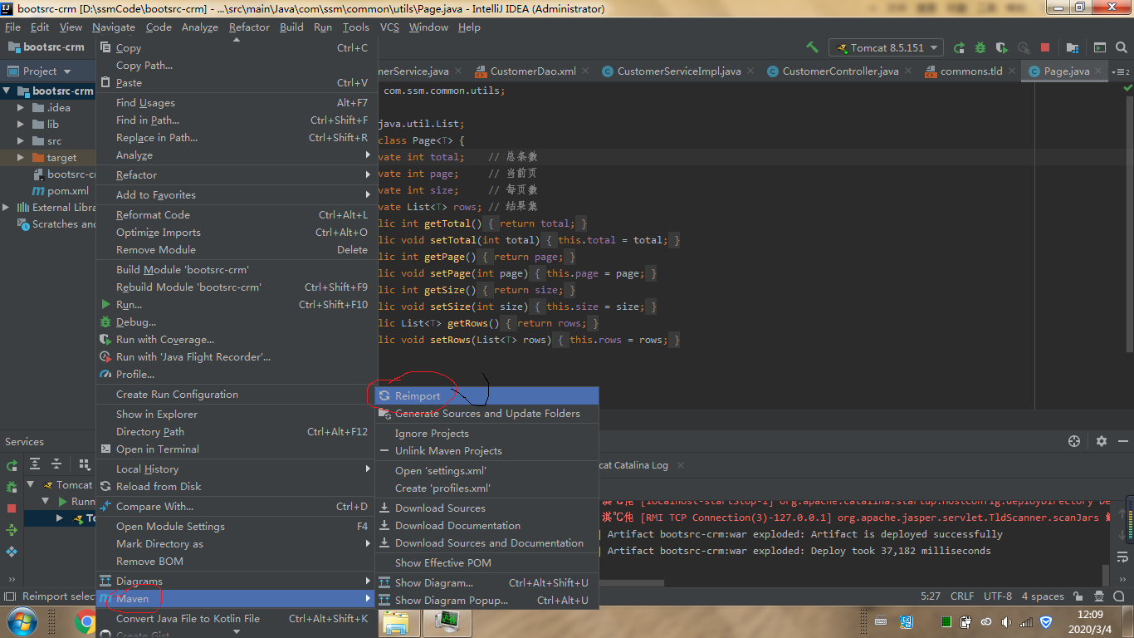Click the Search Everywhere magnifier icon
Screen dimensions: 1134x638
pyautogui.click(x=1121, y=47)
